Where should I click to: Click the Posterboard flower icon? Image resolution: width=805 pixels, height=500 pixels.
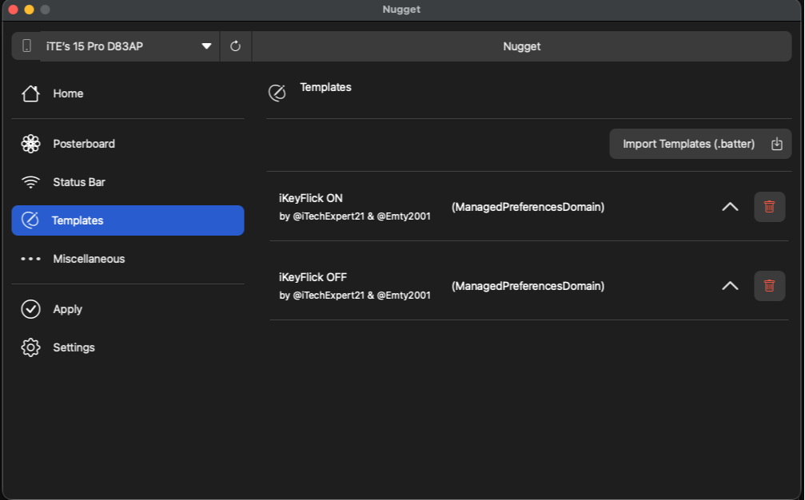coord(30,144)
